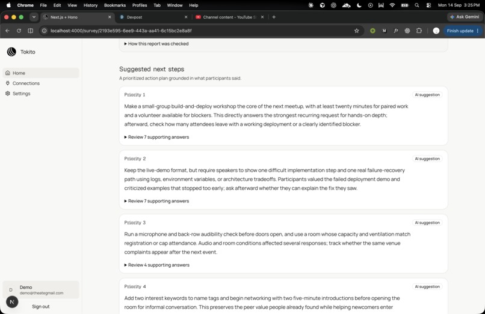Click the localhost address bar URL
Screen dimensions: 485x314
pyautogui.click(x=121, y=31)
